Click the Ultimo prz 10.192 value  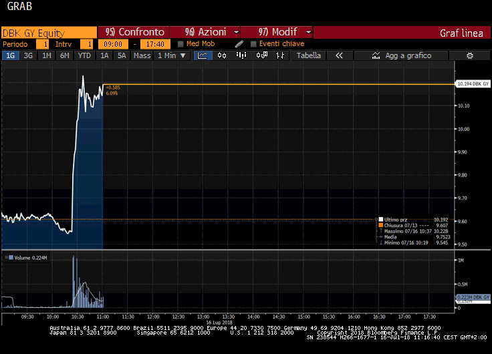(x=441, y=220)
